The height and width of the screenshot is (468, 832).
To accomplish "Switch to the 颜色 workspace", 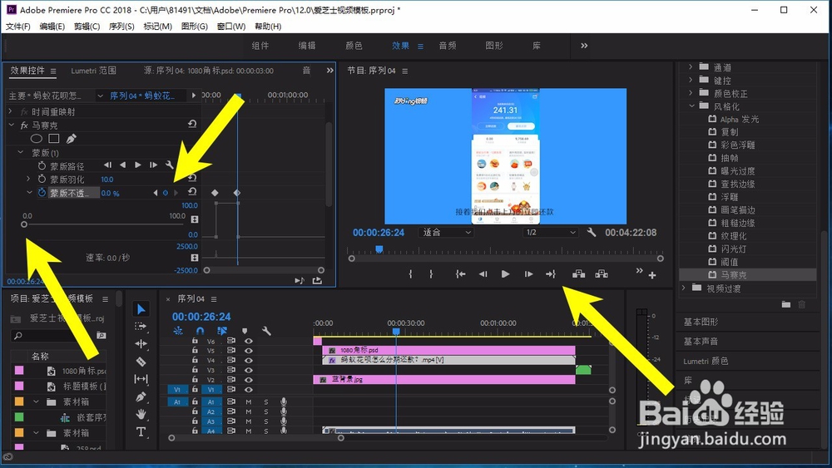I will pyautogui.click(x=354, y=46).
